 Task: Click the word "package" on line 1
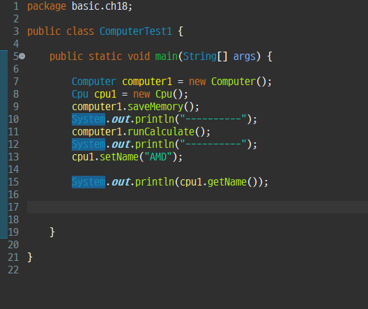pos(47,6)
